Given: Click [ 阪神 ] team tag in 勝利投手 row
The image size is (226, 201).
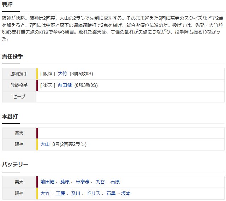Looking at the screenshot, I should (x=48, y=74).
